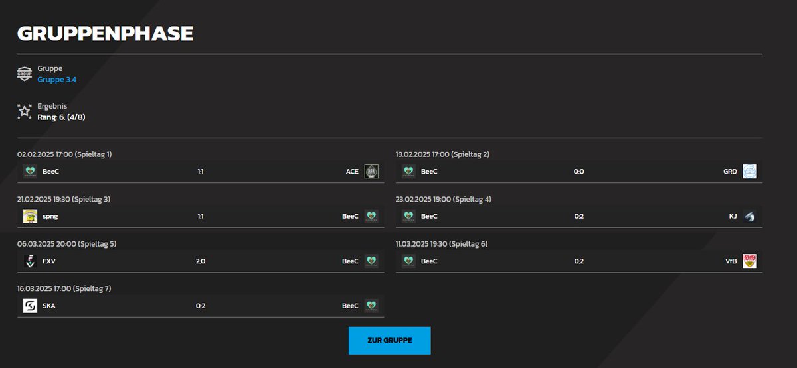Viewport: 797px width, 368px height.
Task: Click the GRD team logo
Action: point(750,171)
